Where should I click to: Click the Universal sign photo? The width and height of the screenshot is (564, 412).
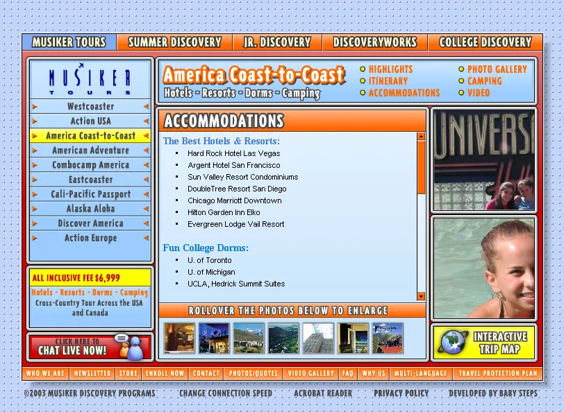pyautogui.click(x=484, y=160)
